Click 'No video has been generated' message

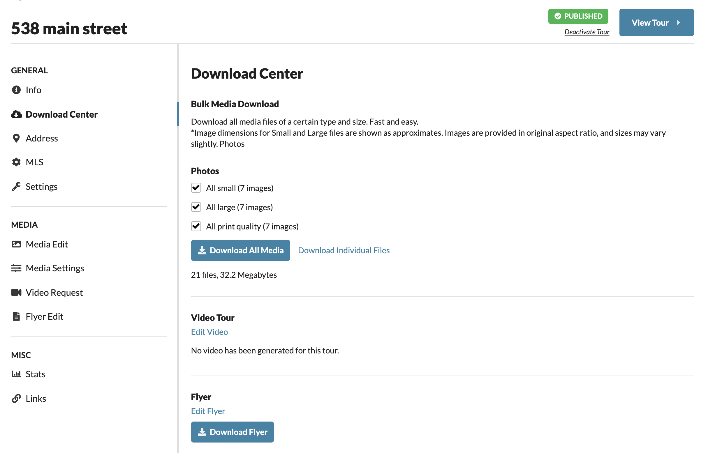(x=265, y=350)
